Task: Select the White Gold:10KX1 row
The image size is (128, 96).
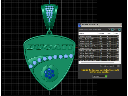Action: click(99, 53)
